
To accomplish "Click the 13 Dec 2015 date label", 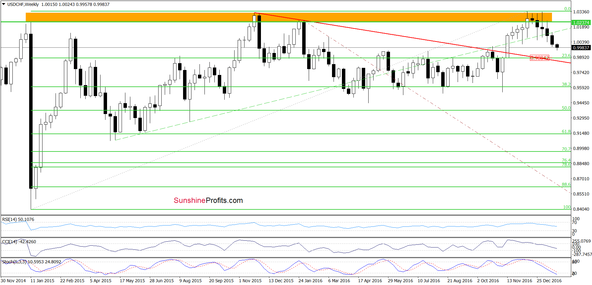I will click(281, 281).
